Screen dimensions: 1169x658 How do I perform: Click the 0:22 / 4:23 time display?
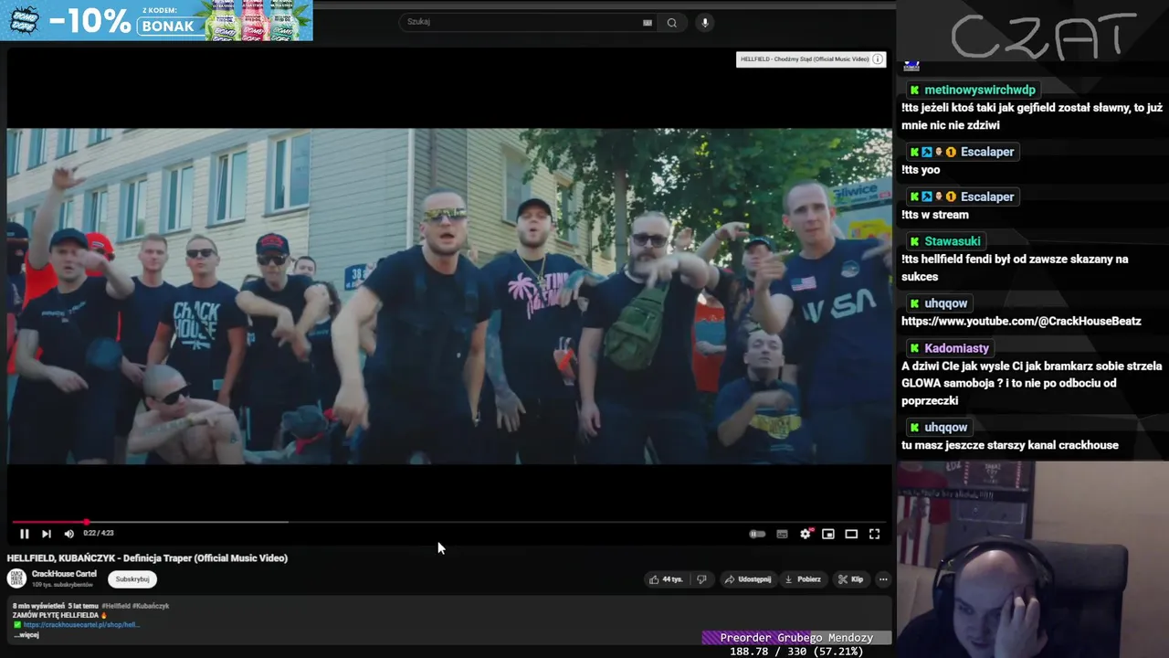99,534
